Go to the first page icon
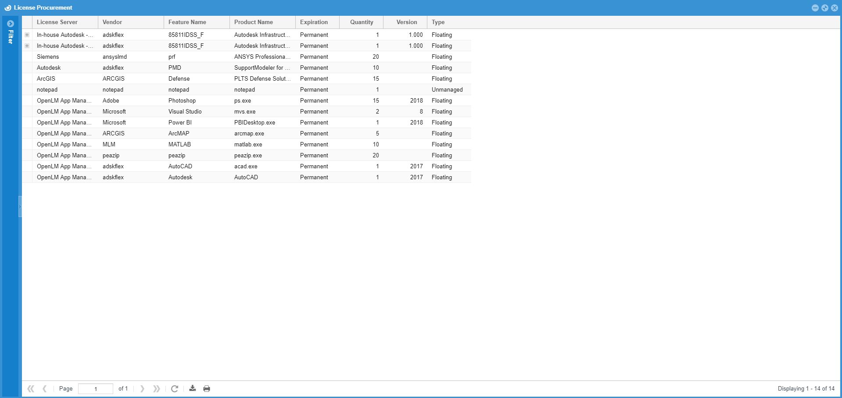 click(x=31, y=389)
